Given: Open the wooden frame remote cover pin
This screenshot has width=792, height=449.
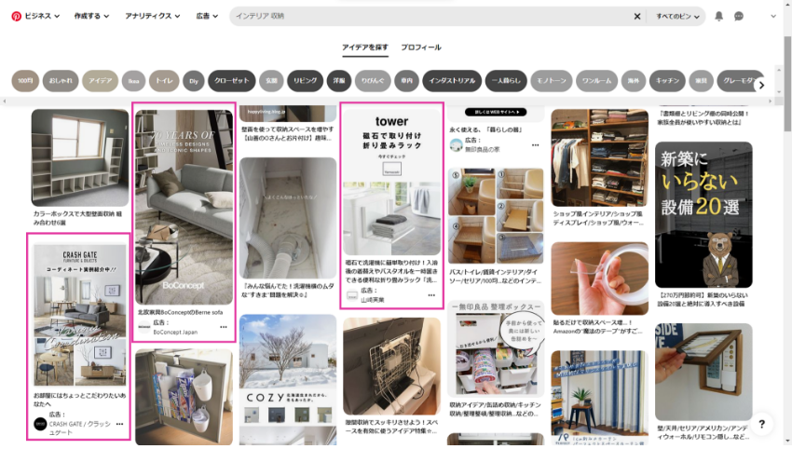Looking at the screenshot, I should tap(703, 372).
